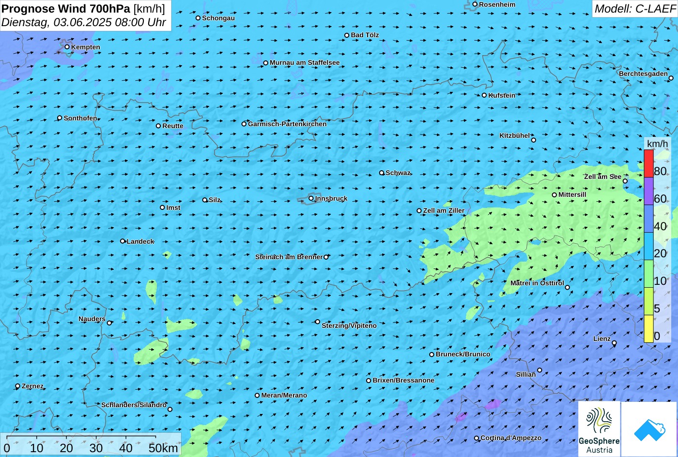The height and width of the screenshot is (457, 678).
Task: Click the Berchtesgaden town marker
Action: pyautogui.click(x=671, y=78)
